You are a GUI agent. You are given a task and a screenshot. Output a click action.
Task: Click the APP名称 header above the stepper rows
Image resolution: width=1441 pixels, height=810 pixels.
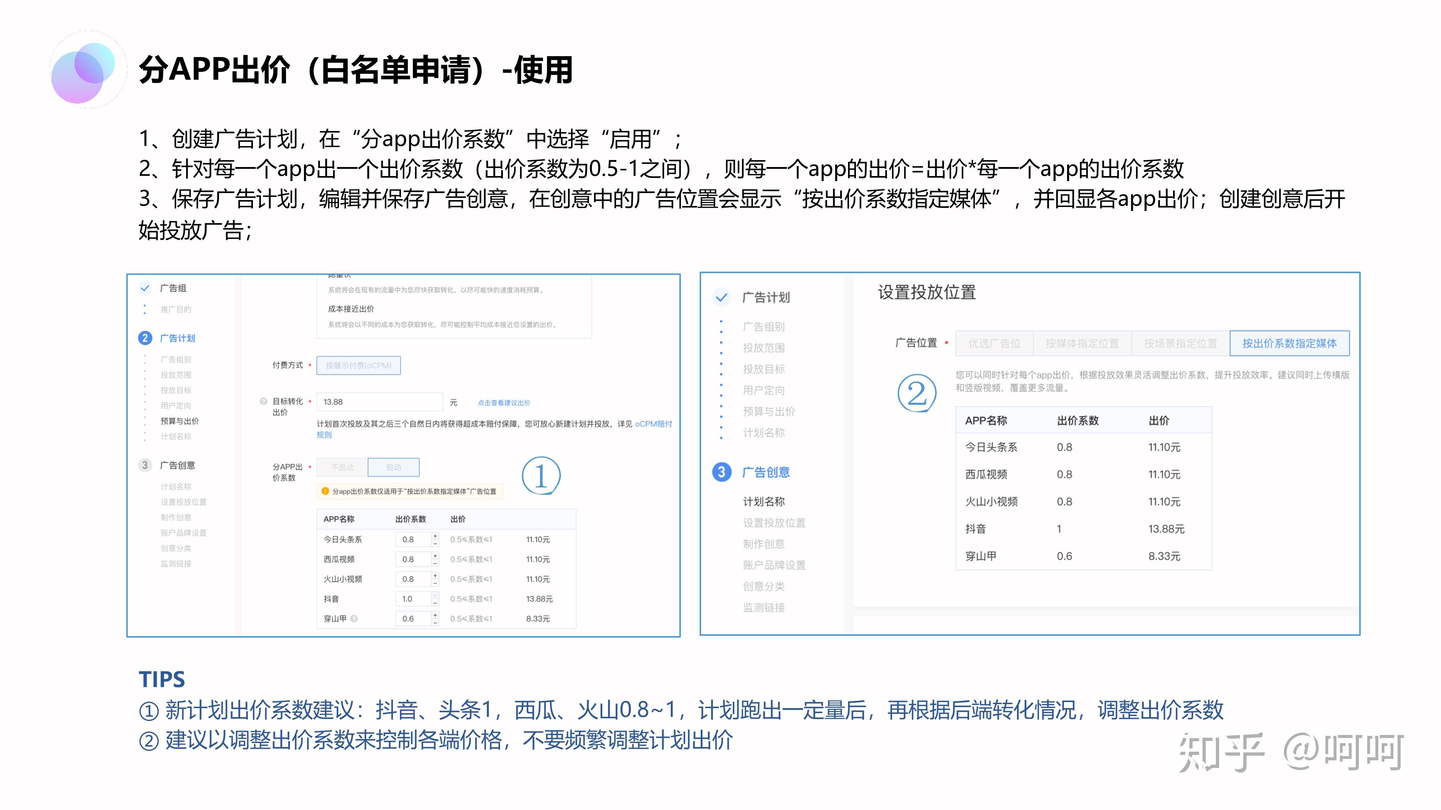click(338, 519)
